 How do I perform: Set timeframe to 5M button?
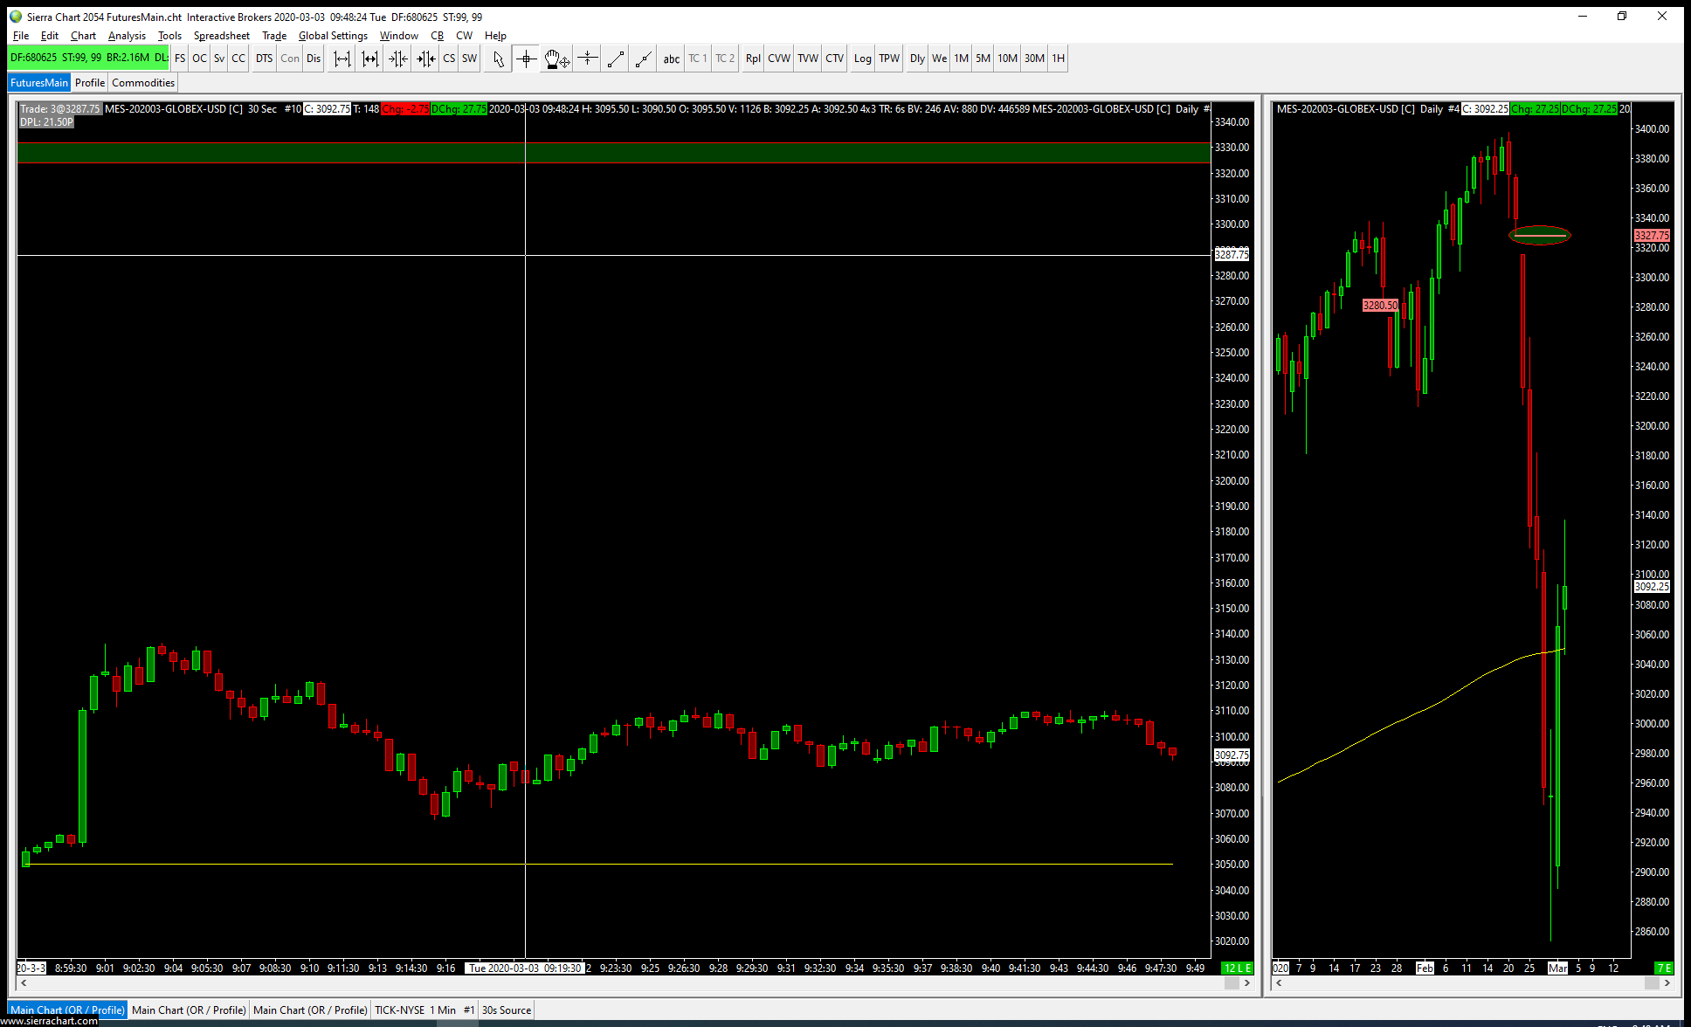click(x=983, y=59)
